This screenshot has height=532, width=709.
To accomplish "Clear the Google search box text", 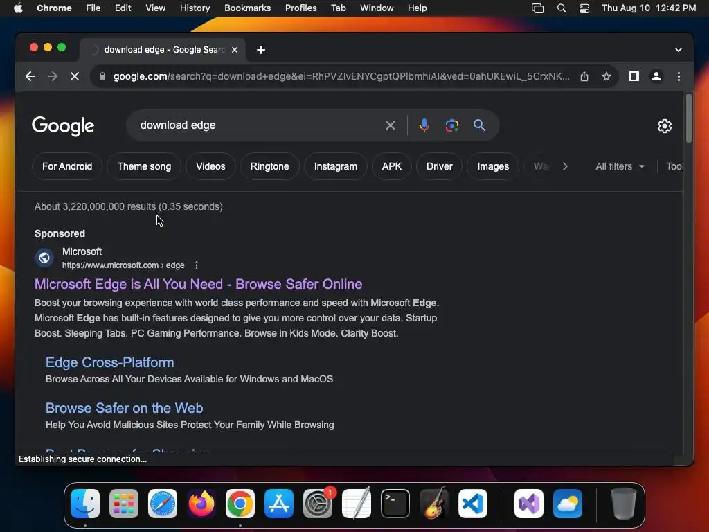I will pos(391,125).
